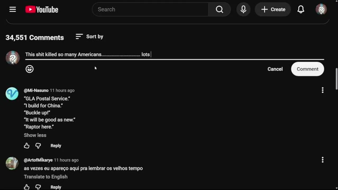Open the emoji picker for comment

[x=30, y=69]
